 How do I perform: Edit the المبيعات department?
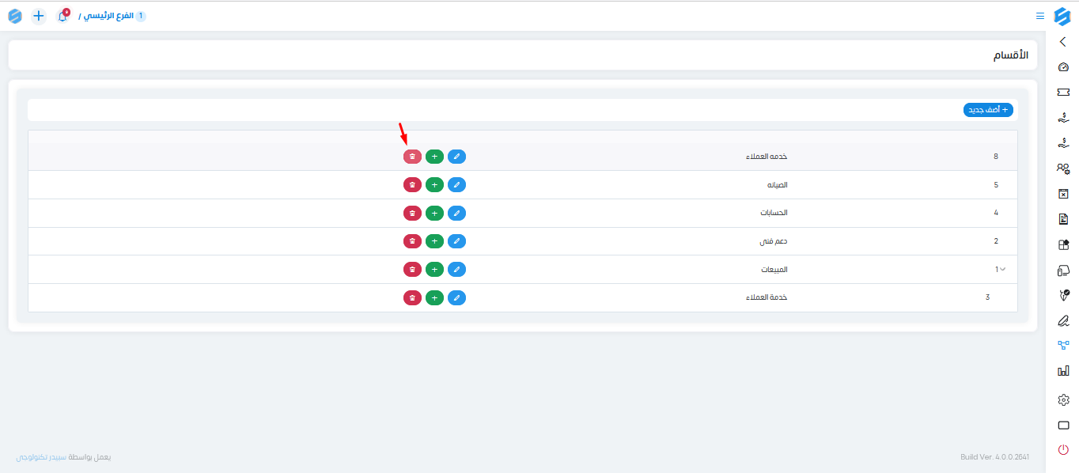tap(456, 270)
